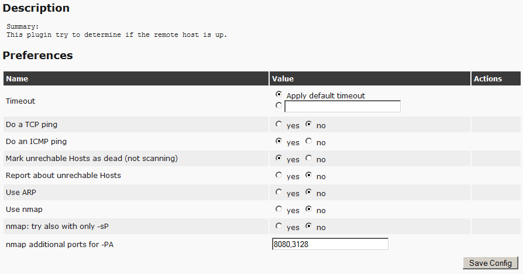
Task: Select no for Report about unrechable Hosts
Action: pyautogui.click(x=308, y=175)
